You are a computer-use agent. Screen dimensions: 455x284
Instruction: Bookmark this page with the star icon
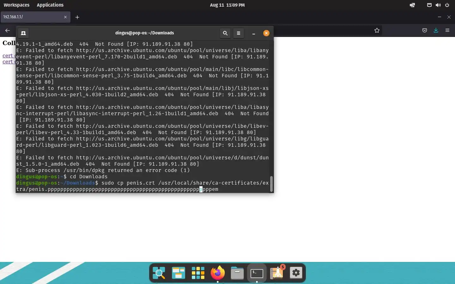coord(377,31)
